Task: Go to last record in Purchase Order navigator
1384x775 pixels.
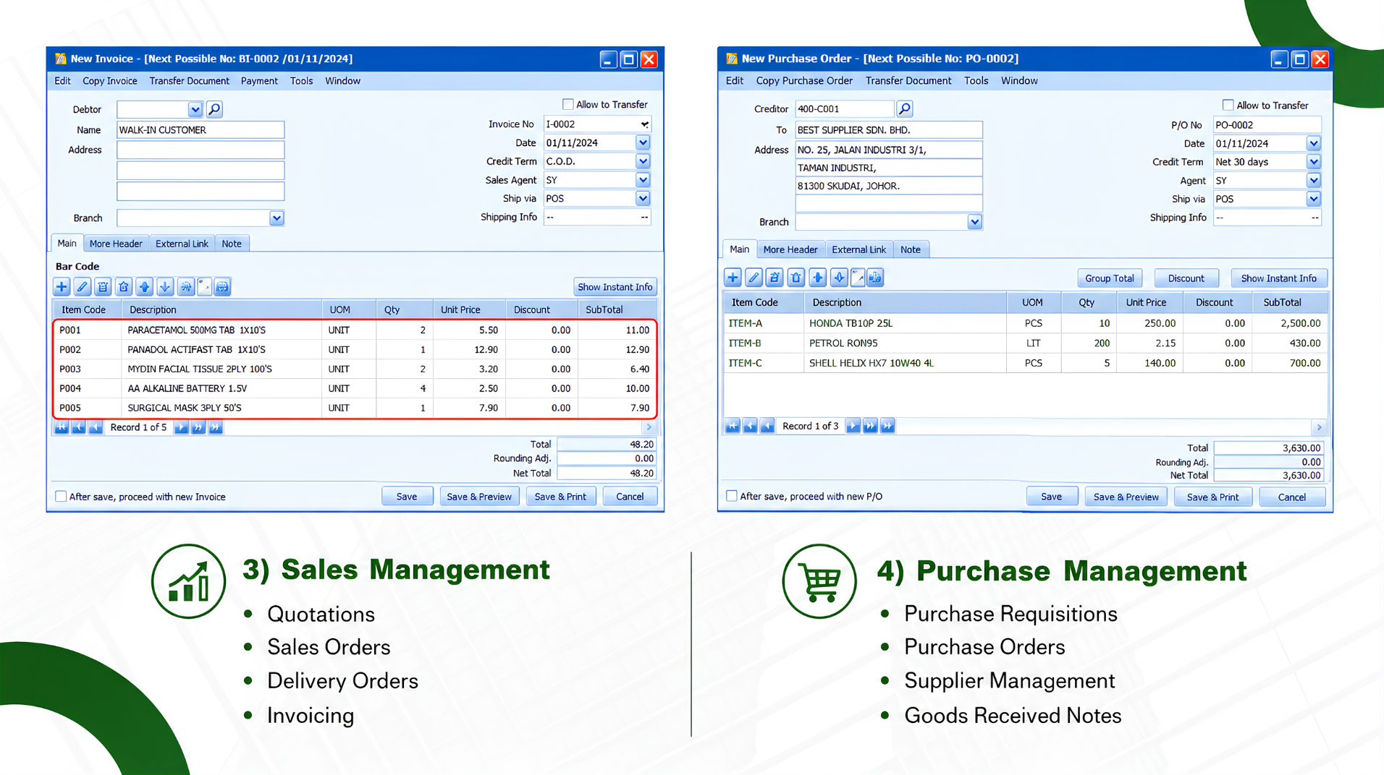Action: [x=888, y=426]
